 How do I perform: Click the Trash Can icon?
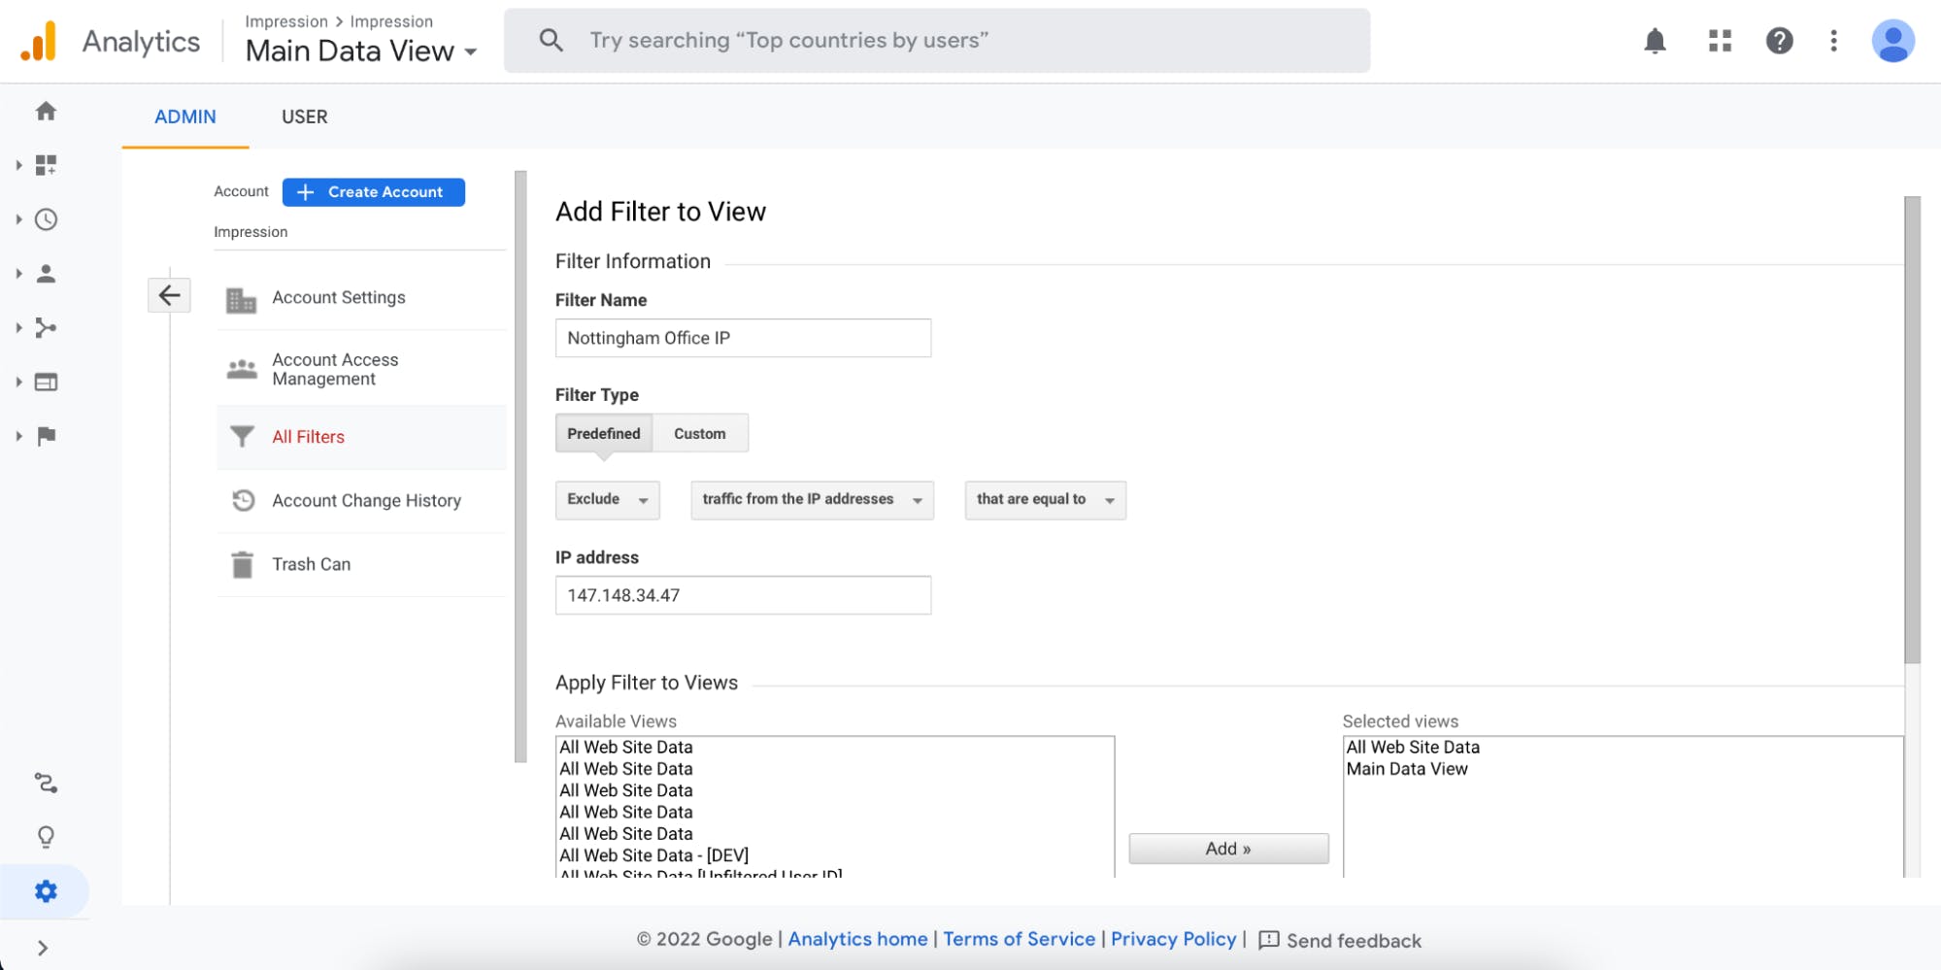point(243,564)
